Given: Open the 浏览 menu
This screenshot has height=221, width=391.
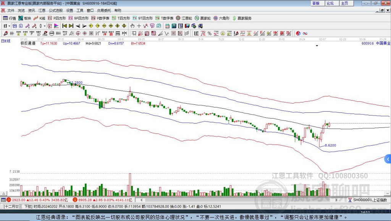Looking at the screenshot, I should click(21, 10).
